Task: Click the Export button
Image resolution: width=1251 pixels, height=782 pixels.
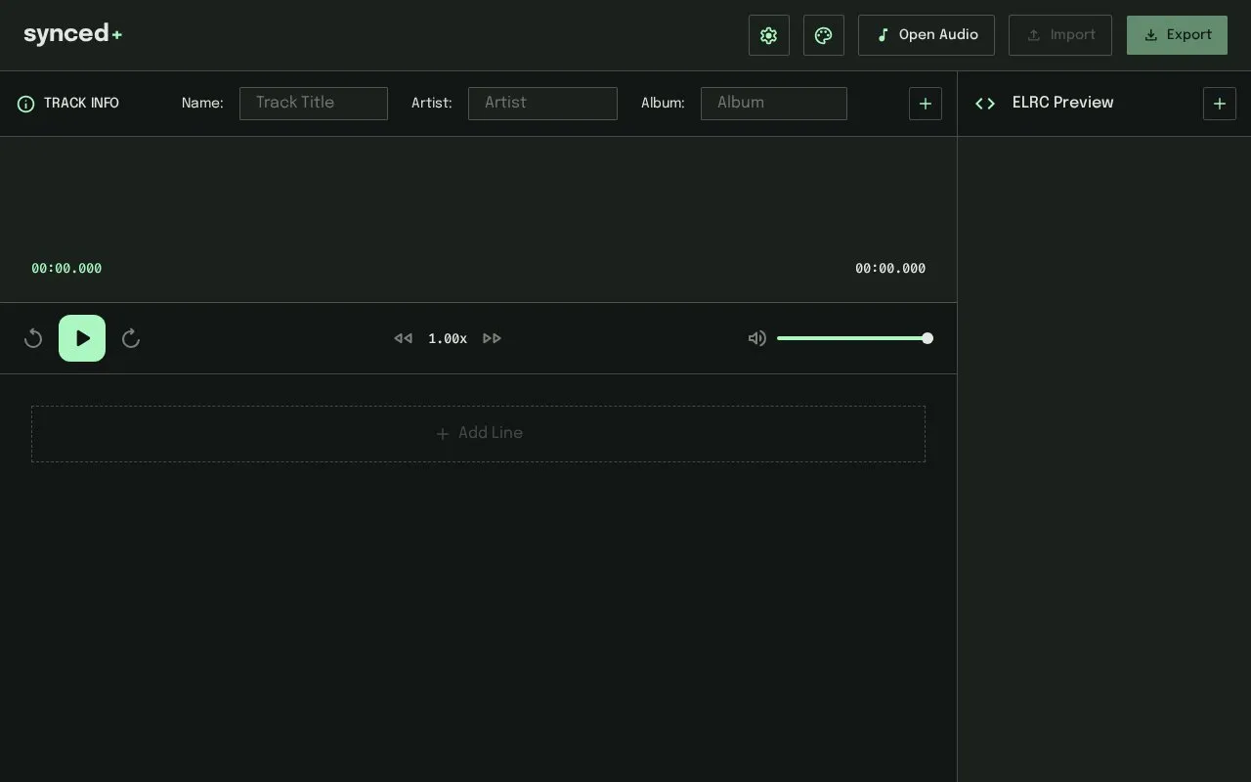Action: [x=1177, y=35]
